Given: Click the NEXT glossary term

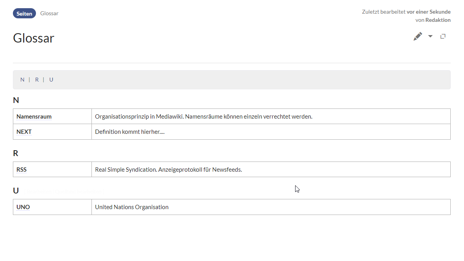Looking at the screenshot, I should point(24,132).
